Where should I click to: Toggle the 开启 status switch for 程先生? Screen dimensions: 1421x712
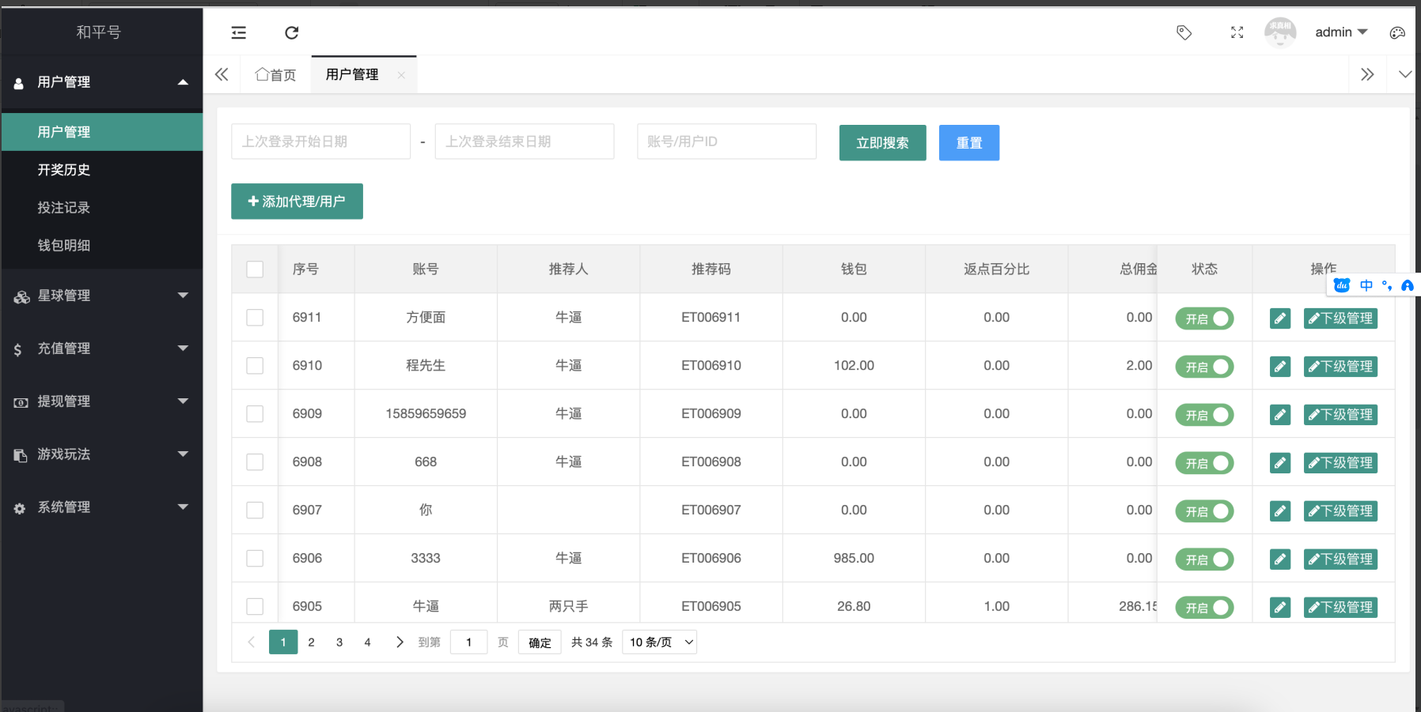tap(1204, 367)
